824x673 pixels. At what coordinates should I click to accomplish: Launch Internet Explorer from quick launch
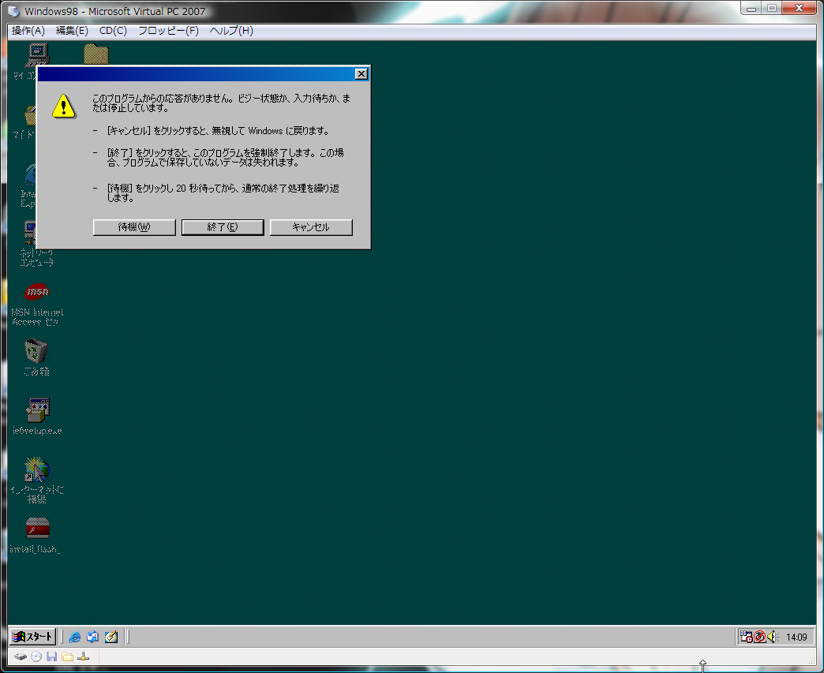coord(75,637)
